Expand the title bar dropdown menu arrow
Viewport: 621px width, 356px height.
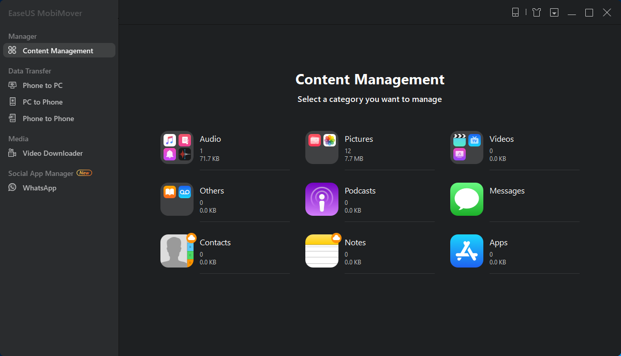pos(554,12)
